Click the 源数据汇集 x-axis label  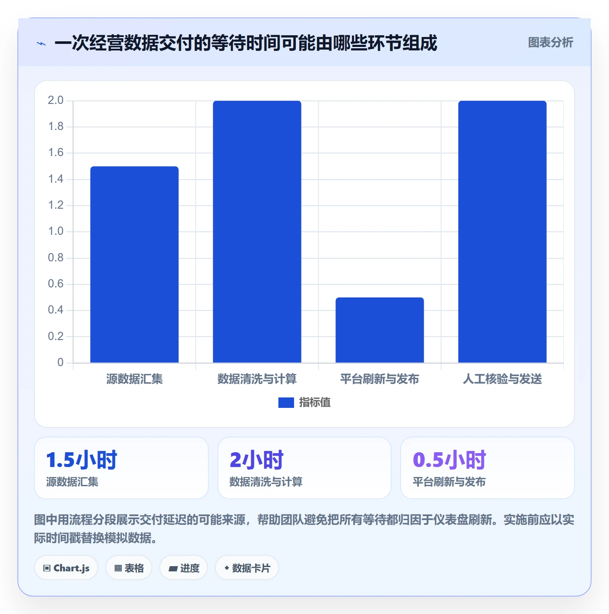point(134,379)
